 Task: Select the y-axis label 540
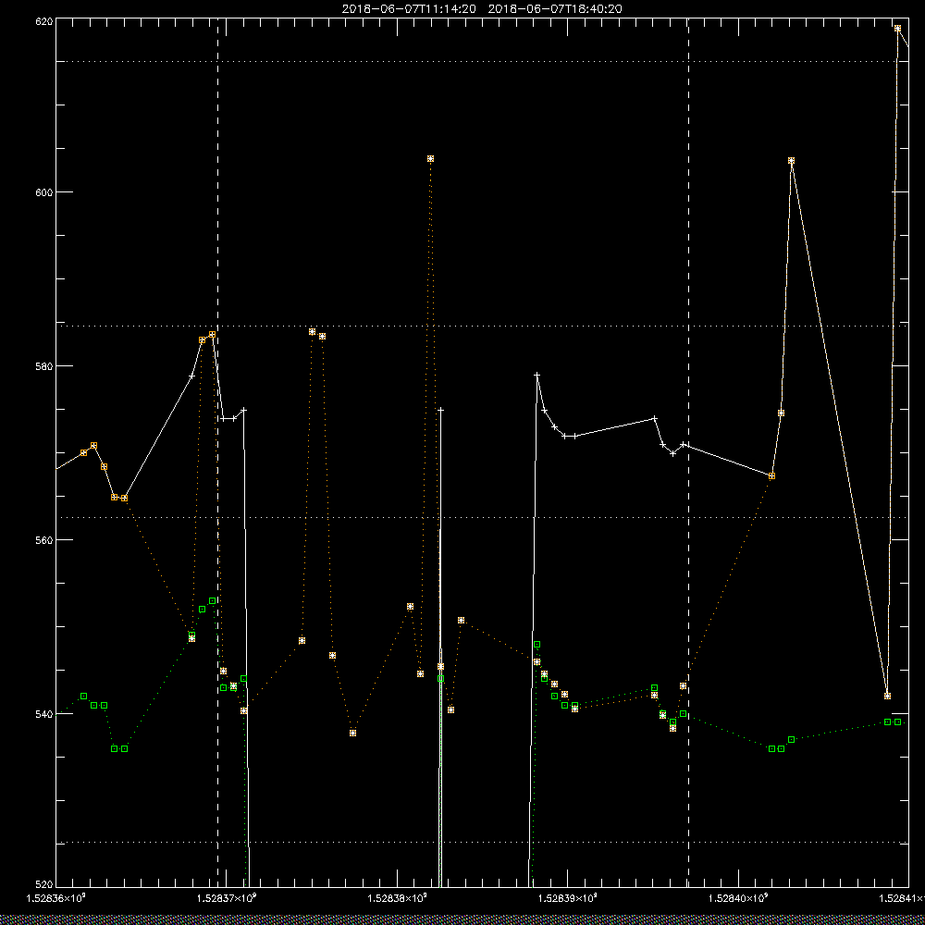click(45, 714)
